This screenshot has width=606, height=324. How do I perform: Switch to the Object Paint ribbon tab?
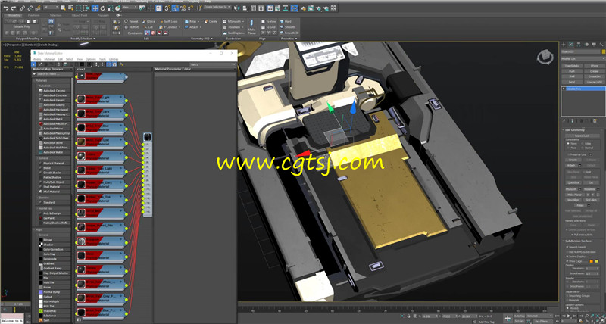coord(80,15)
